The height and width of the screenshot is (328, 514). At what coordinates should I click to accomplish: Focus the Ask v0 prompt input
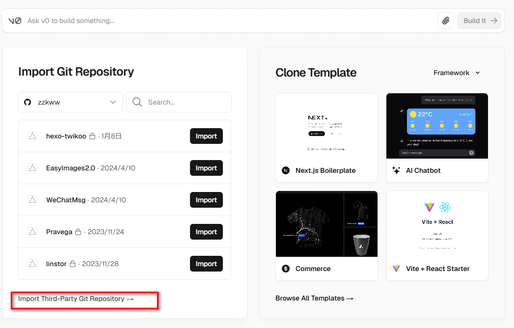click(226, 21)
